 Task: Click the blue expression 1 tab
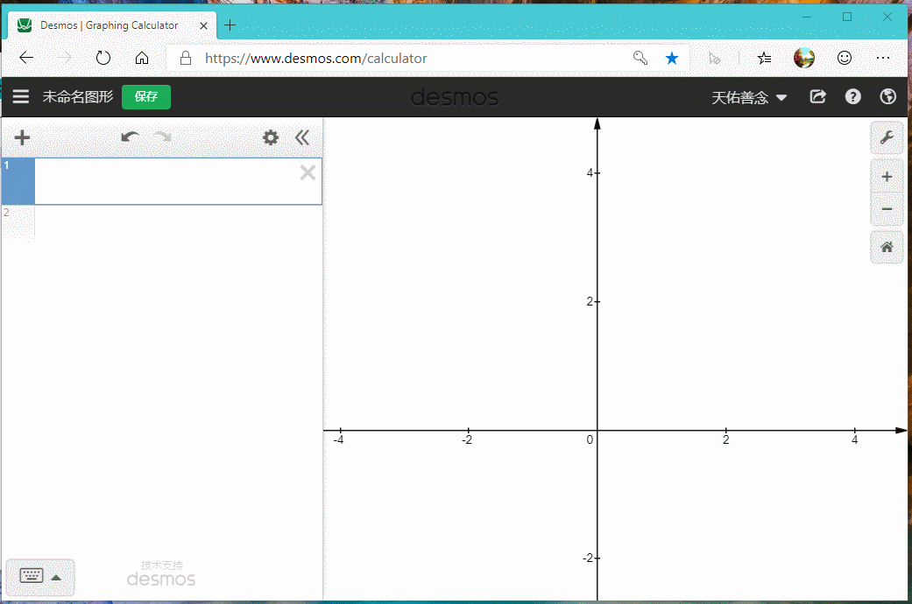[x=18, y=181]
